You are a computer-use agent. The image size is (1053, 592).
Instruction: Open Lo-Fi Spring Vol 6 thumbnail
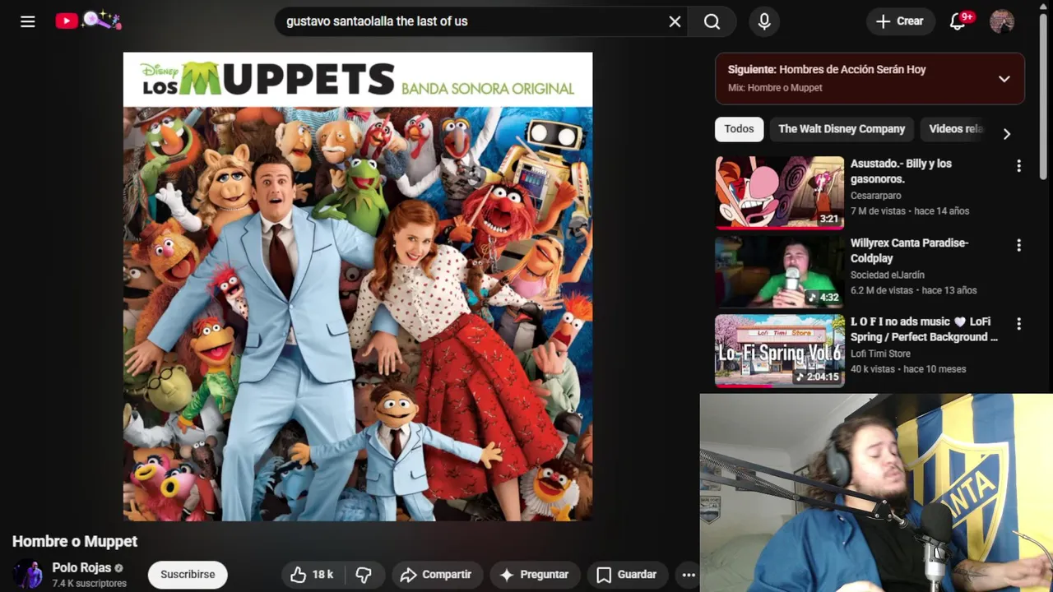pos(779,350)
